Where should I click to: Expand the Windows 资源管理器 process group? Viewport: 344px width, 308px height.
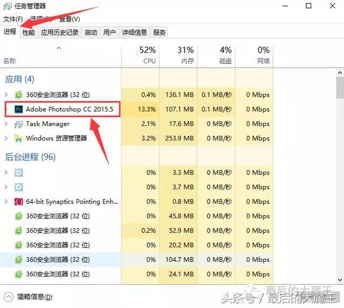click(6, 138)
